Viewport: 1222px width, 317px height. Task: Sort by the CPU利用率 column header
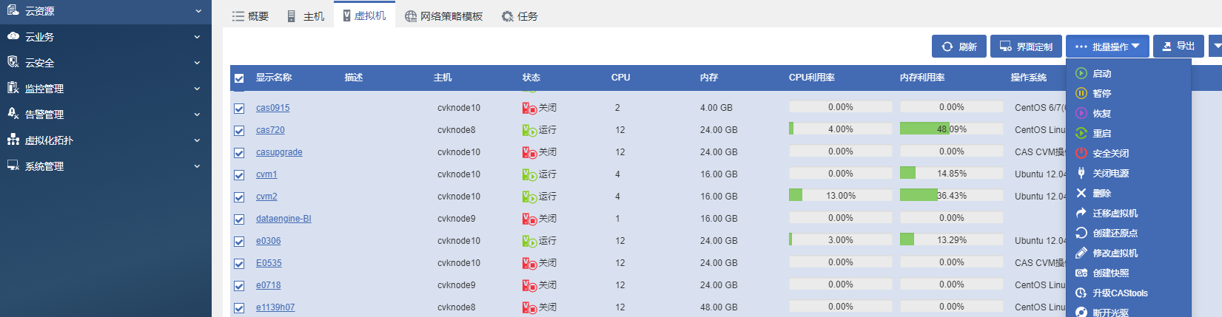point(811,78)
